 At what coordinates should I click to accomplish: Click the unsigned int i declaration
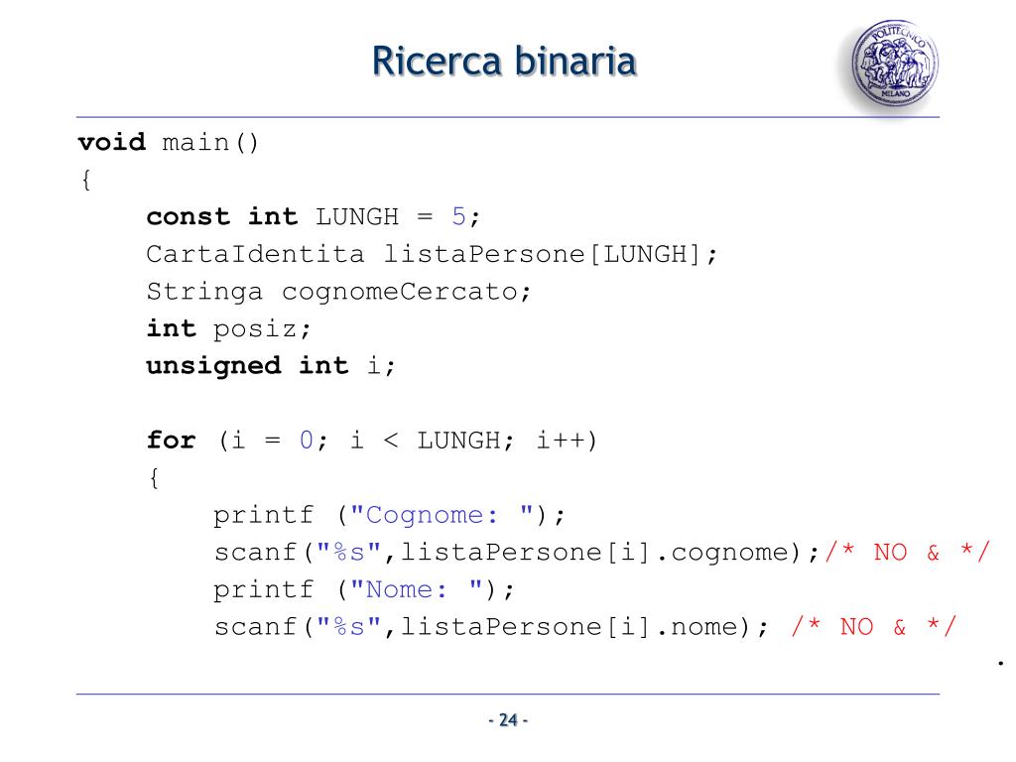271,366
